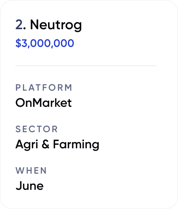Image resolution: width=178 pixels, height=209 pixels.
Task: Click the dollar sign in amount
Action: coord(18,43)
